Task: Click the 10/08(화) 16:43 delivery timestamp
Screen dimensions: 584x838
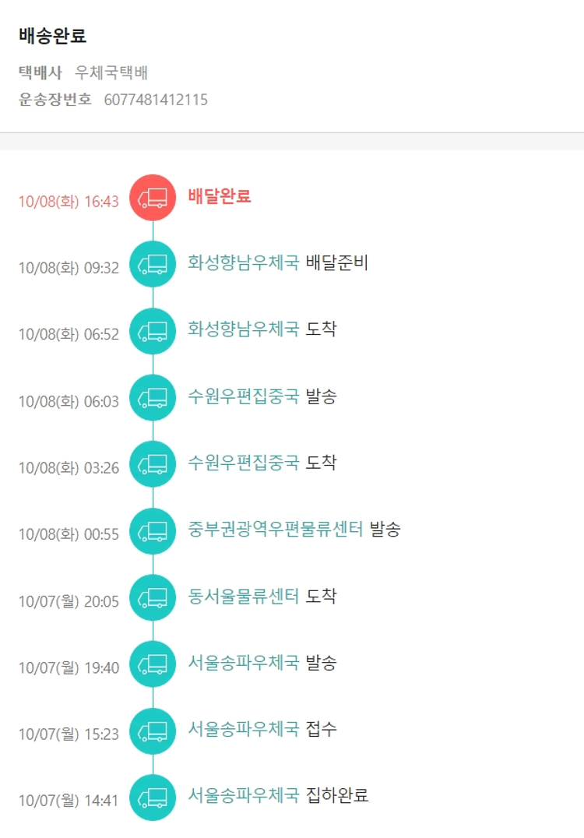Action: 69,202
